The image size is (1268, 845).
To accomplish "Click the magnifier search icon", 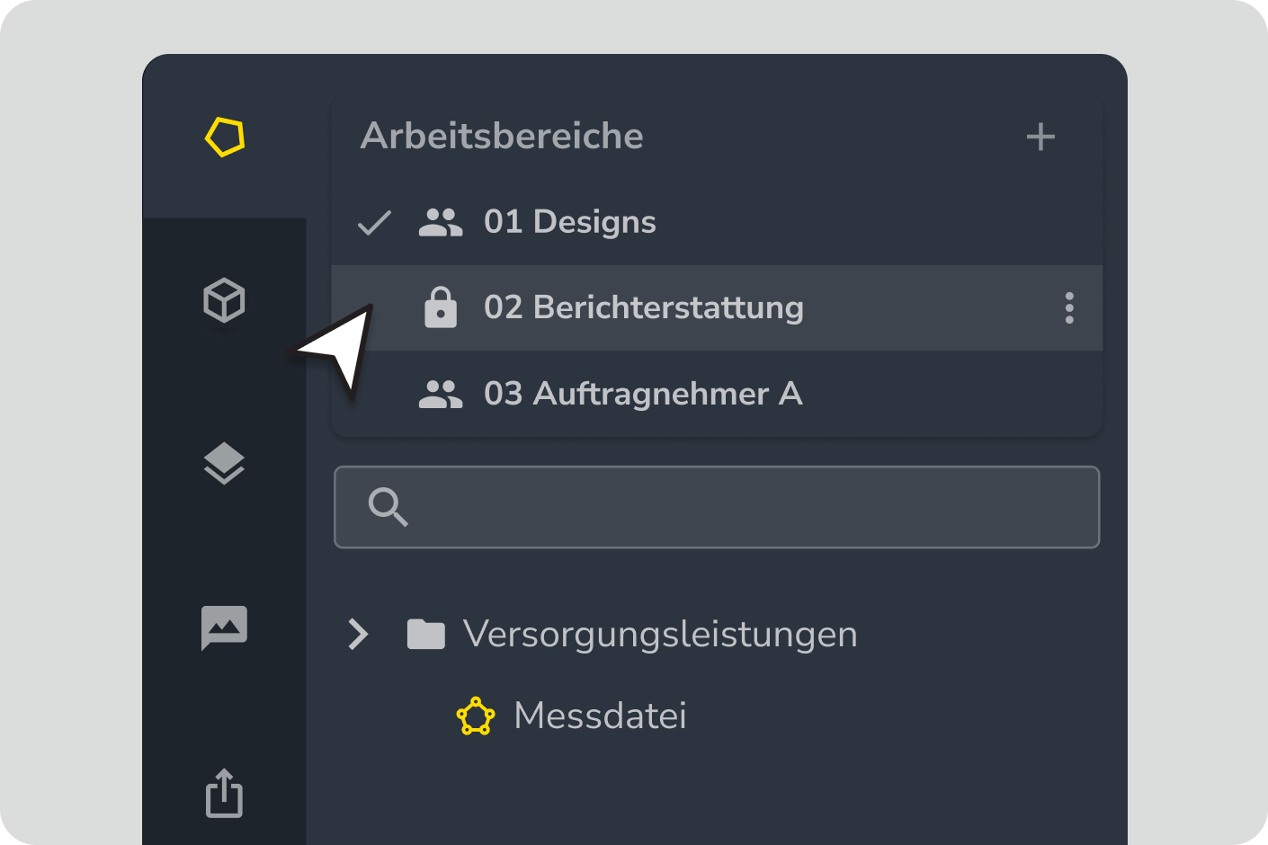I will [388, 507].
